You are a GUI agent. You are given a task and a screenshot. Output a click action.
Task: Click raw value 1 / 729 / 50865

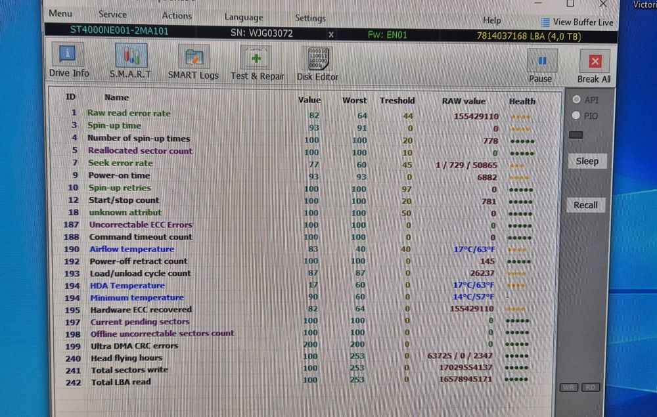coord(466,165)
